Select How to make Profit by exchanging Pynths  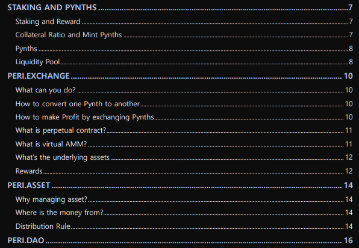85,117
